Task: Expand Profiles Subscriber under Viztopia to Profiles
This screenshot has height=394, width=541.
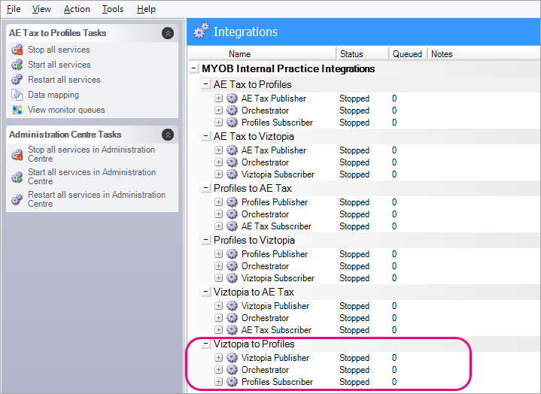Action: coord(218,382)
